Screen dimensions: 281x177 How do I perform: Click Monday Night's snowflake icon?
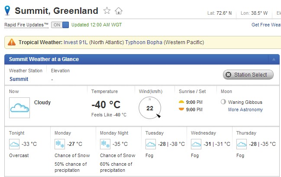(x=105, y=144)
